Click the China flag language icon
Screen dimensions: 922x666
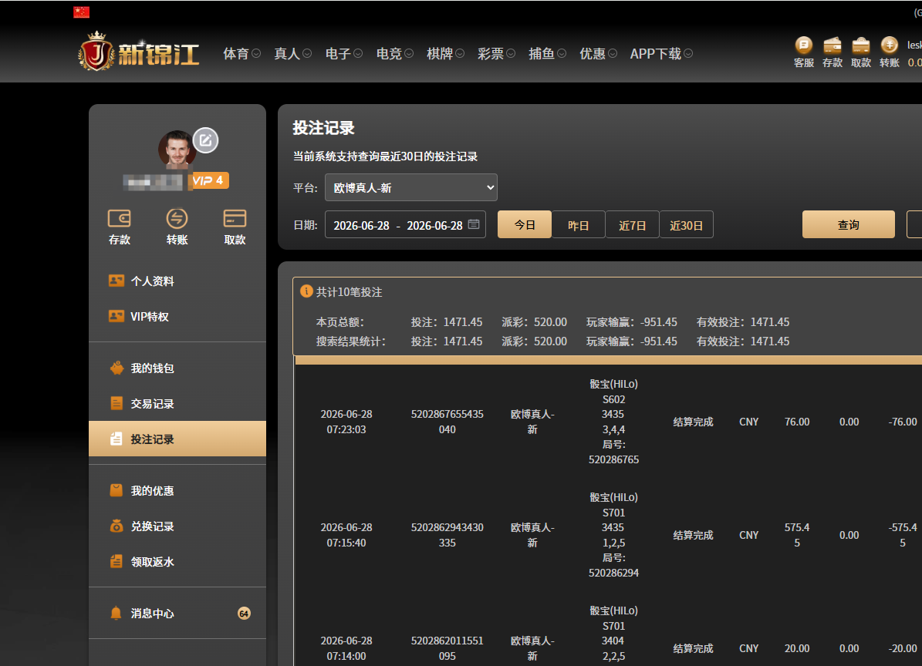click(x=81, y=12)
